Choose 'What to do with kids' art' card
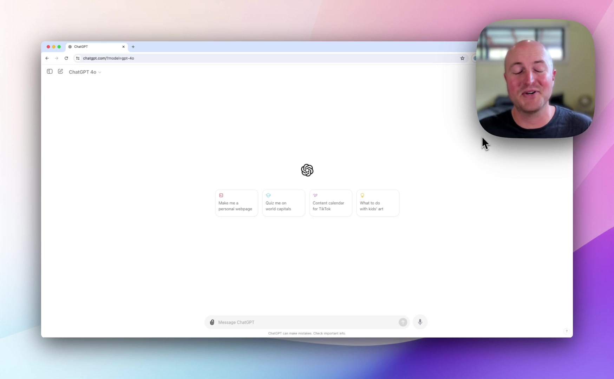 click(x=378, y=203)
